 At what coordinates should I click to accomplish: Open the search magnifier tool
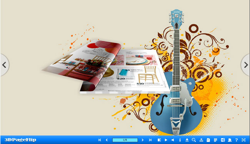[x=194, y=140]
